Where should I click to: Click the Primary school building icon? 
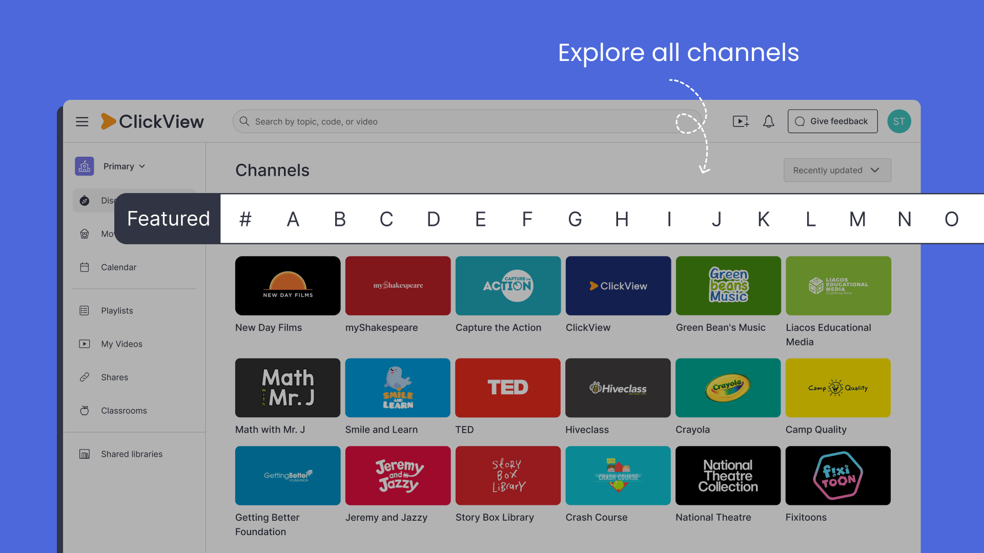(x=85, y=166)
